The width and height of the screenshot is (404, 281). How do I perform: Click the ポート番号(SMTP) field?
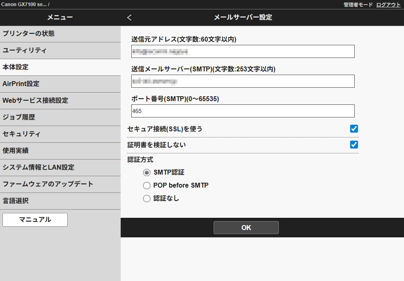point(243,111)
